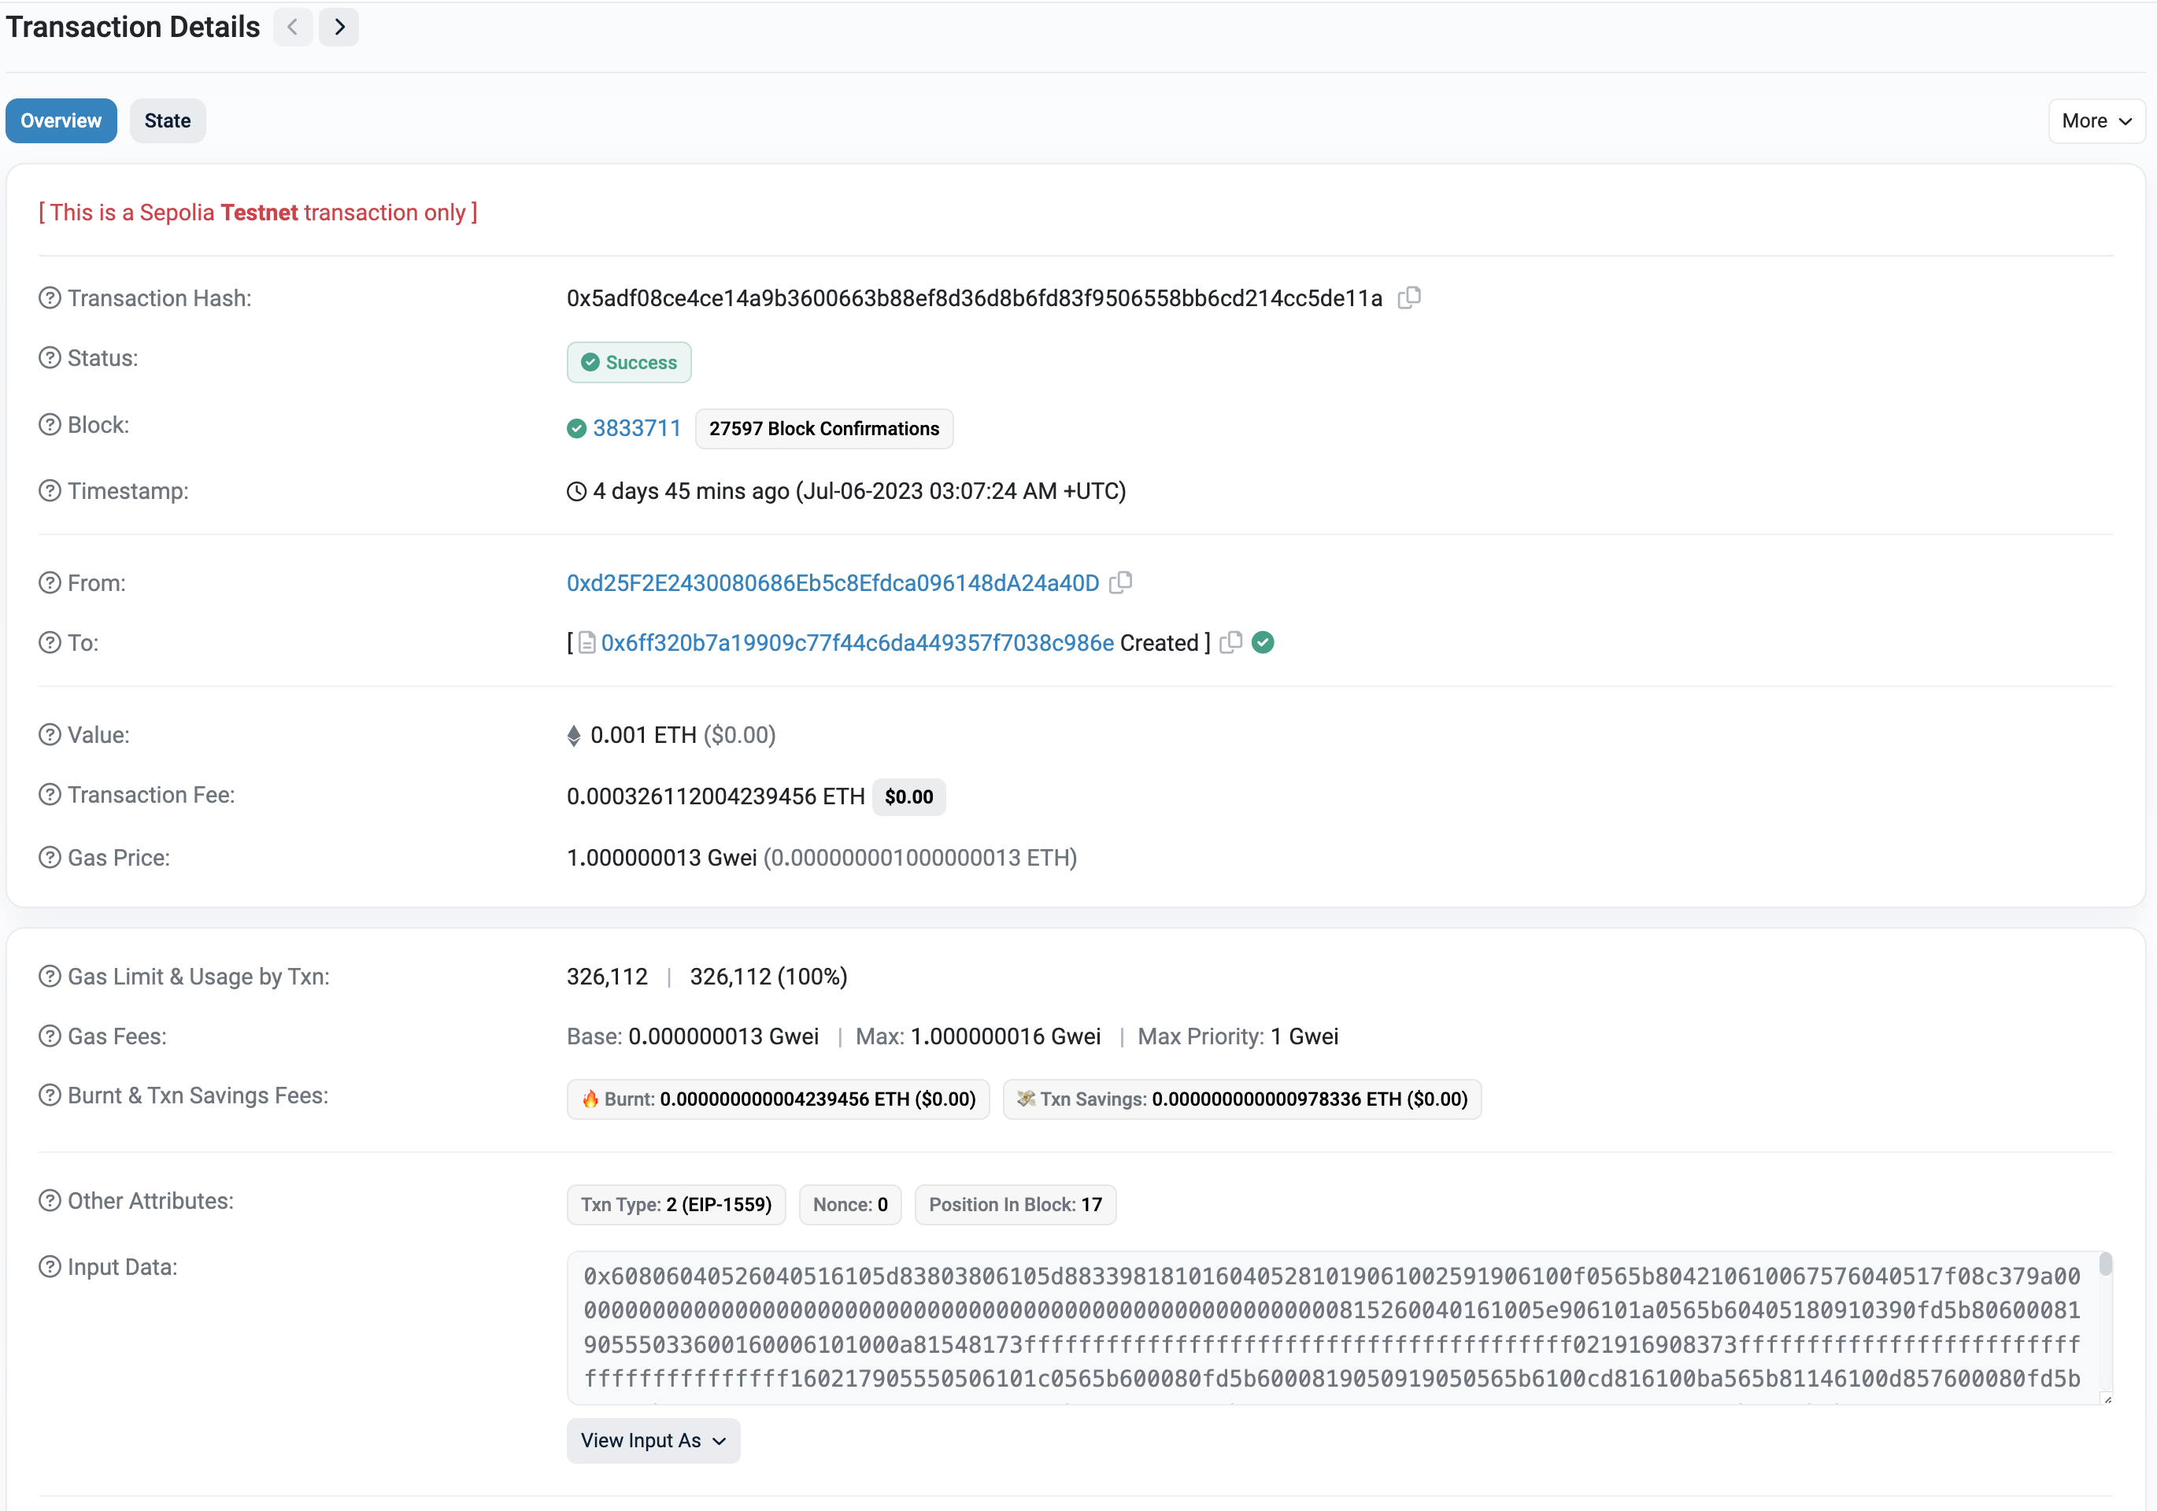Screen dimensions: 2157x1511
Task: Click the contract file icon in the To field
Action: click(x=586, y=642)
